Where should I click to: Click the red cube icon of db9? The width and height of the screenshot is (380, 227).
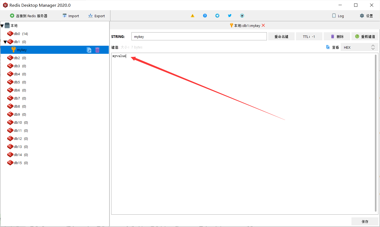pos(10,114)
